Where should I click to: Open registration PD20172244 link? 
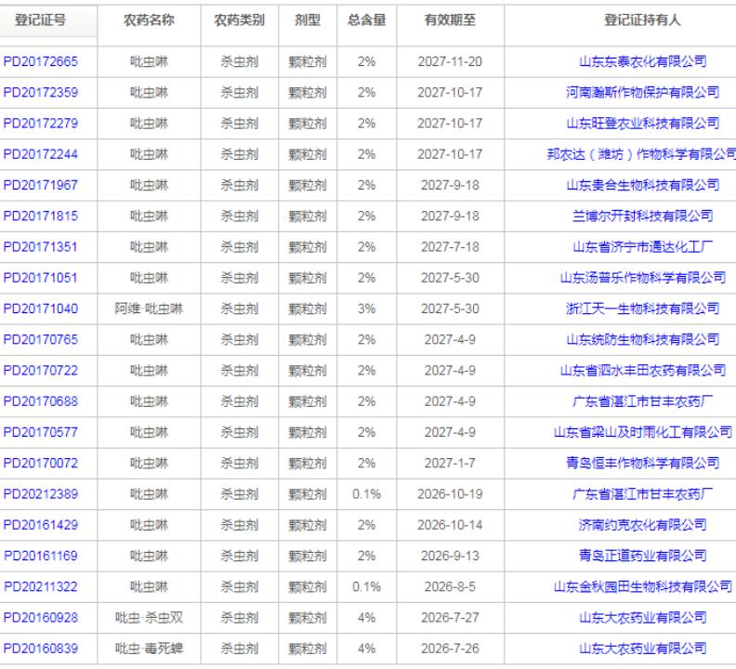pyautogui.click(x=40, y=154)
